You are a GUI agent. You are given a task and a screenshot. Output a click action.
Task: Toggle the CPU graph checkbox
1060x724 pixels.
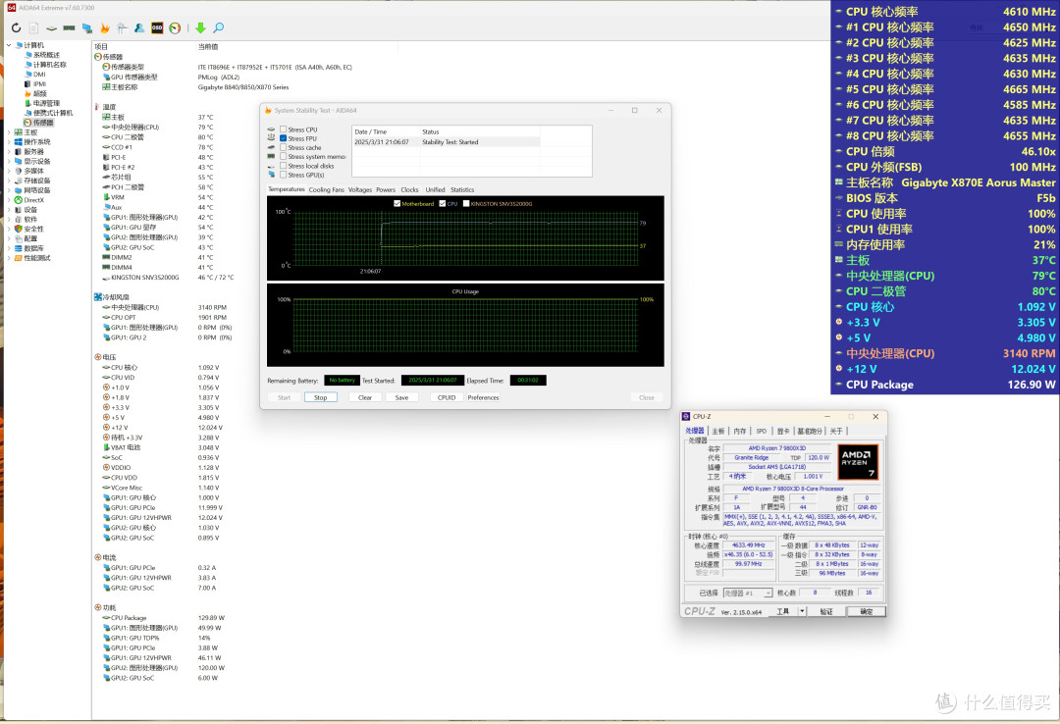point(442,203)
